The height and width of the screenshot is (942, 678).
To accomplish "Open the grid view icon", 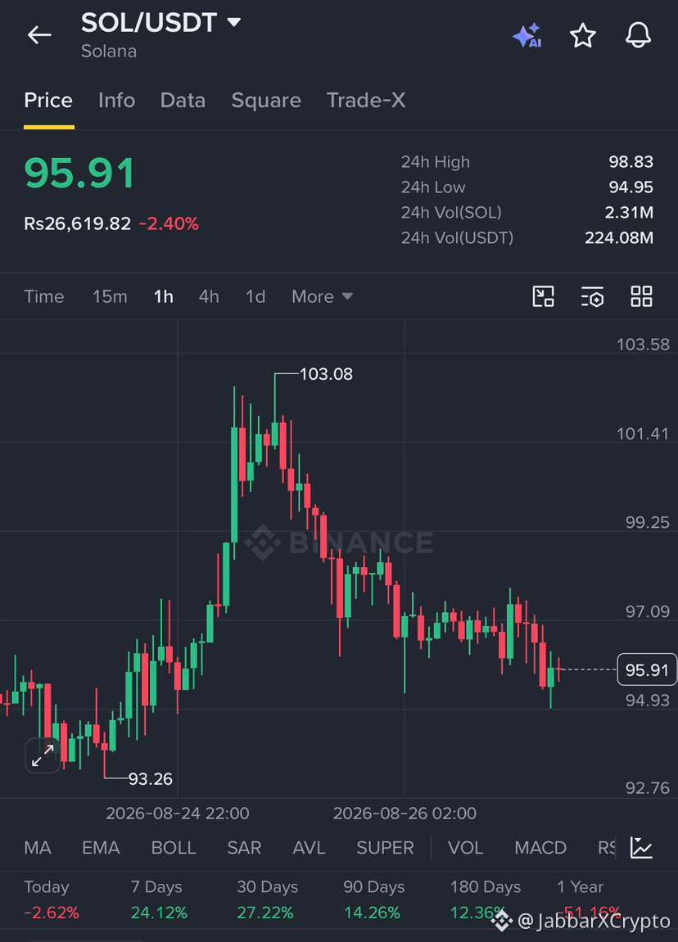I will (641, 296).
